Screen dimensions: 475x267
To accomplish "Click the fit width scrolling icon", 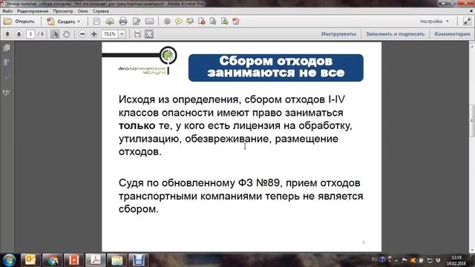I will [137, 34].
